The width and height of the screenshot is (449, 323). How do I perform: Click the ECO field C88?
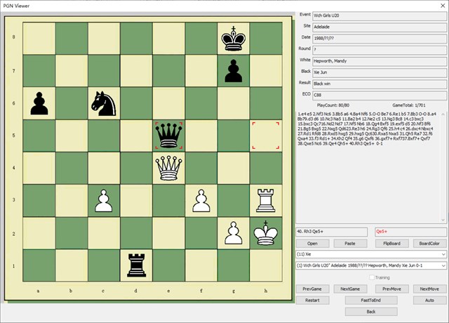point(380,95)
